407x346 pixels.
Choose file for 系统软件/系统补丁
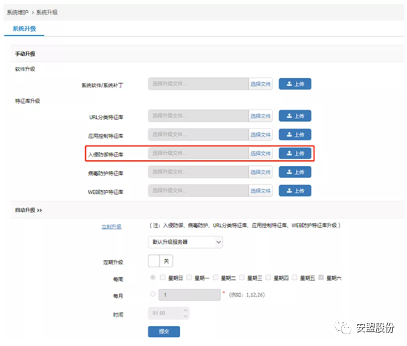pos(260,84)
